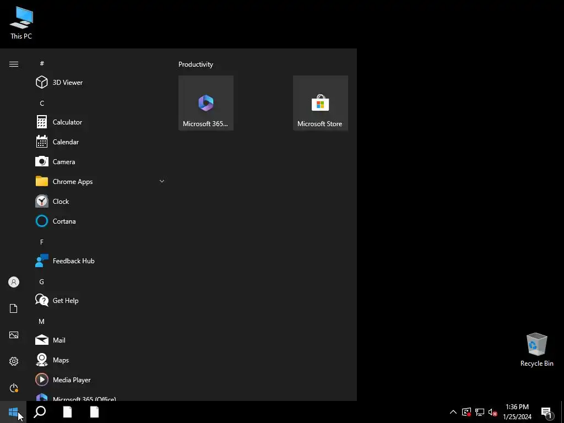Click the Windows Start button
Viewport: 564px width, 423px height.
tap(13, 412)
